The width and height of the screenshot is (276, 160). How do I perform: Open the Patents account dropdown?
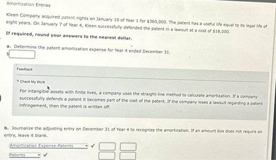pyautogui.click(x=25, y=155)
